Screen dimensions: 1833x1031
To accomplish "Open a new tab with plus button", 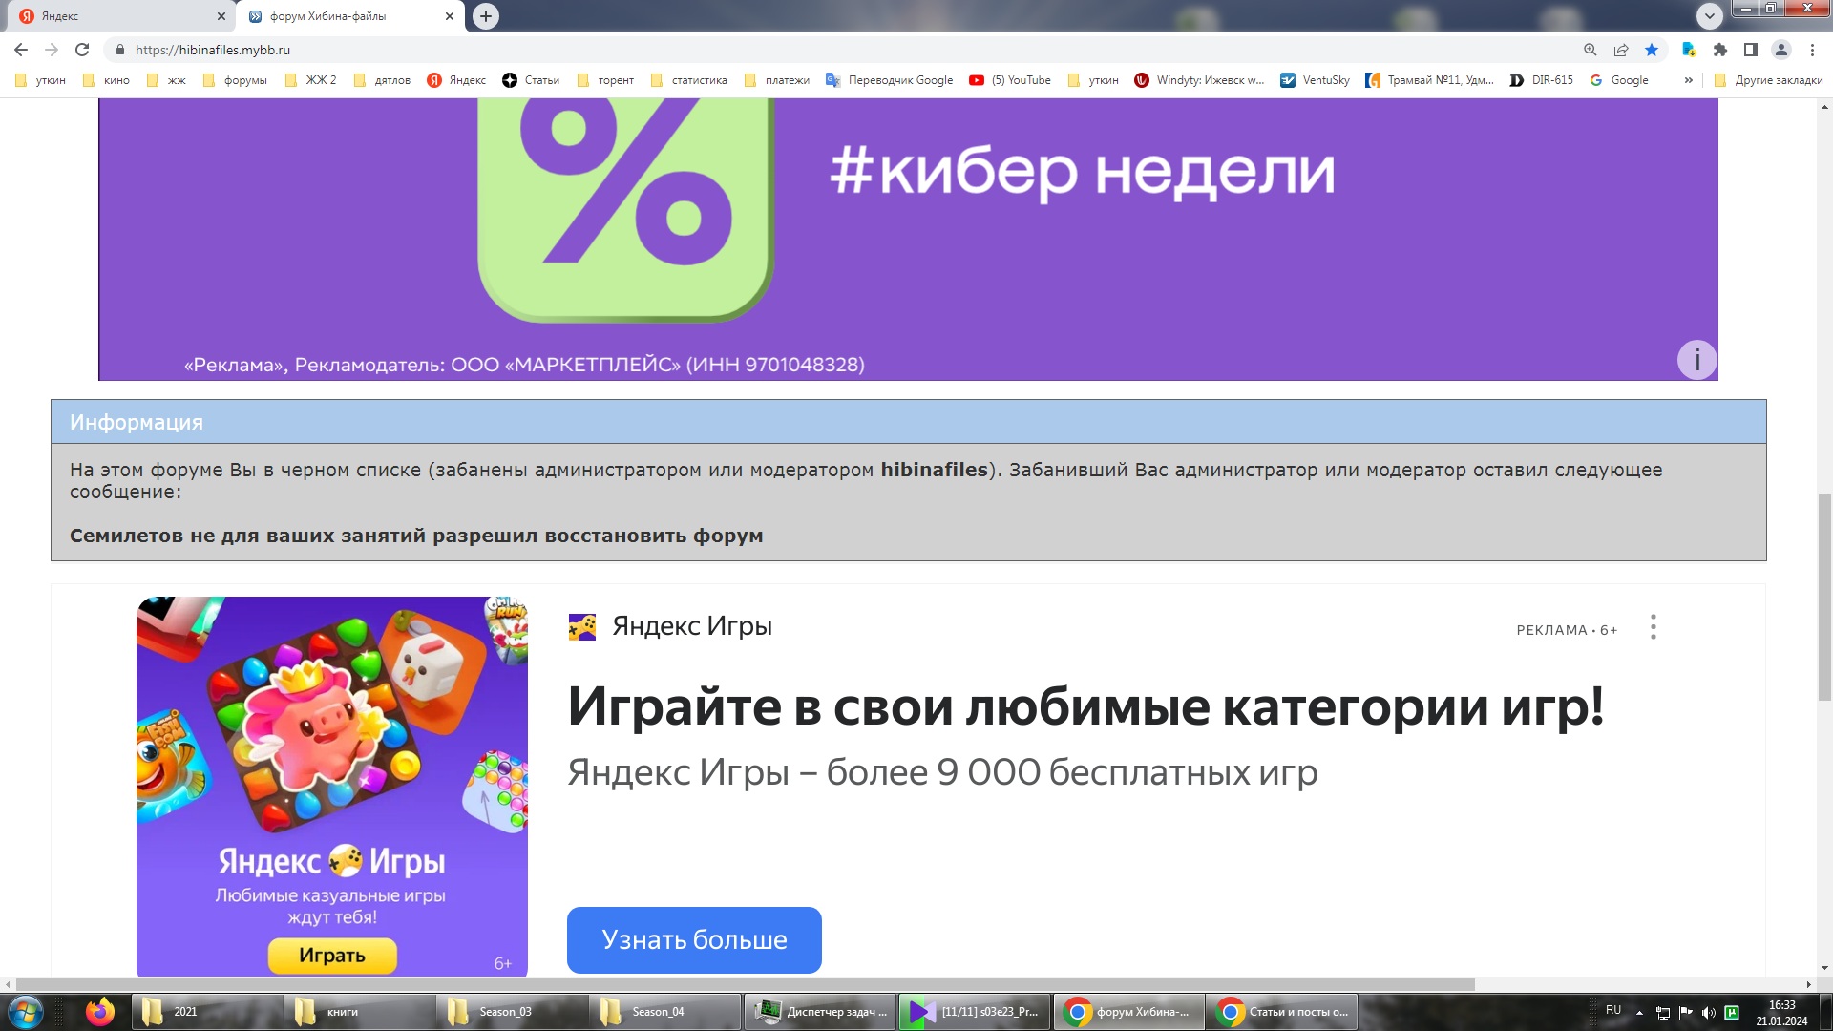I will click(486, 16).
